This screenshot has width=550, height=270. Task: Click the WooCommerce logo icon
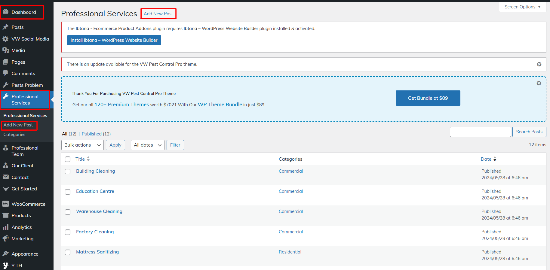[6, 204]
